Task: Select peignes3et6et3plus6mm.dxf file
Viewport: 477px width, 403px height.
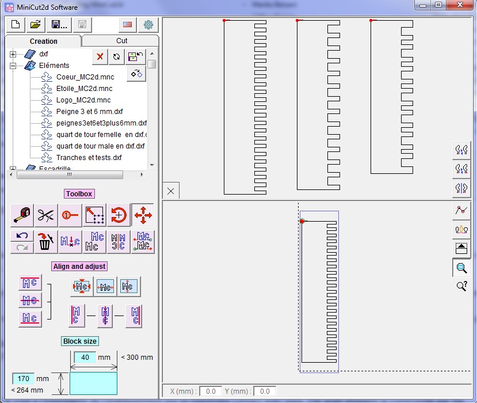Action: (x=101, y=123)
